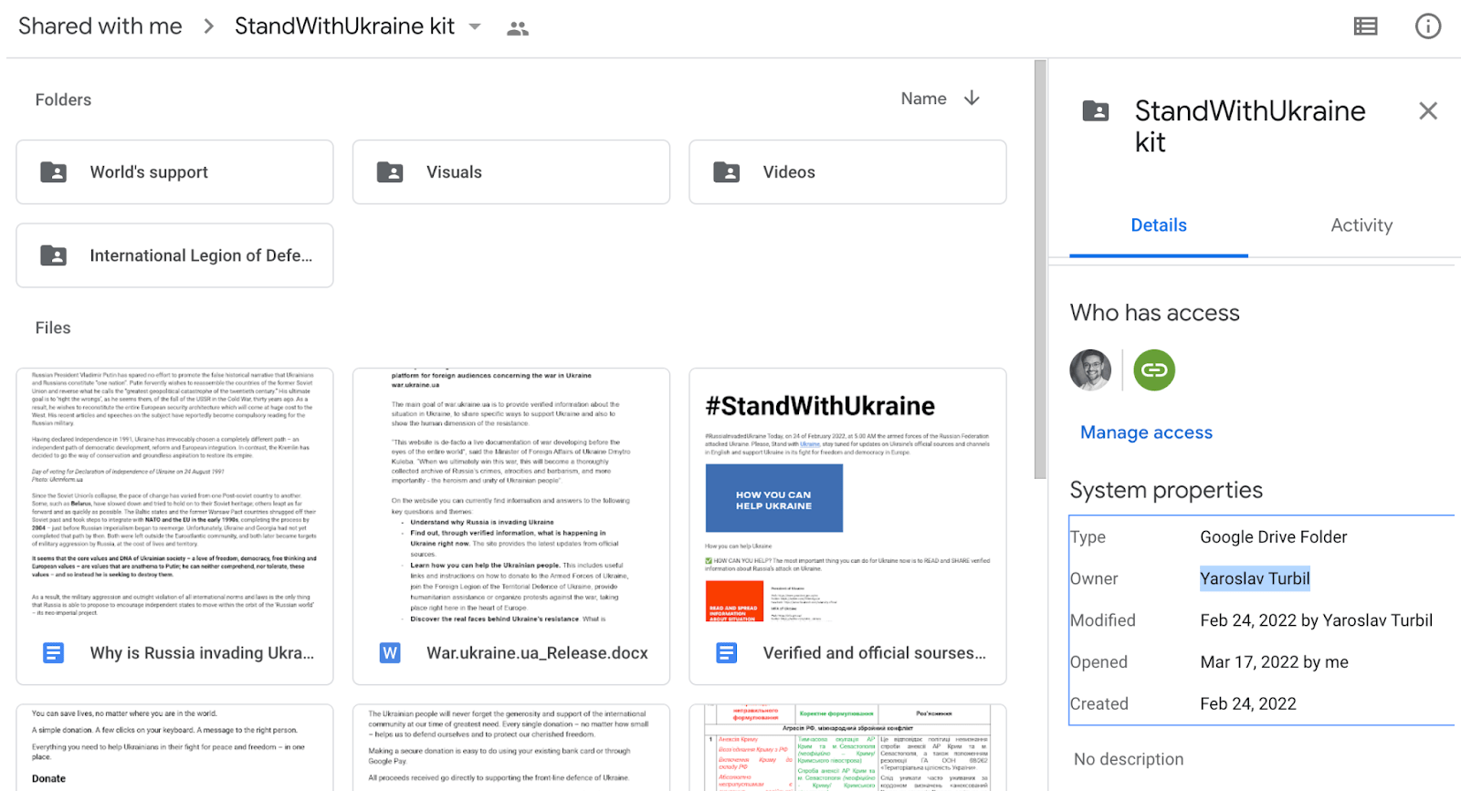Open International Legion of Defe... folder

pos(174,255)
